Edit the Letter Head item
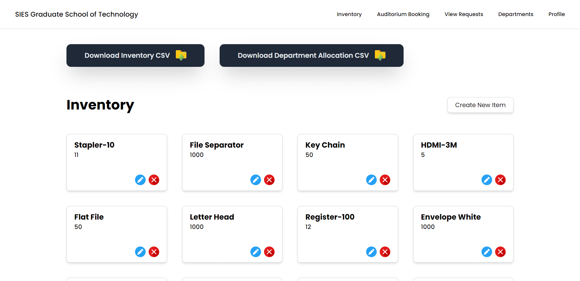 coord(256,252)
